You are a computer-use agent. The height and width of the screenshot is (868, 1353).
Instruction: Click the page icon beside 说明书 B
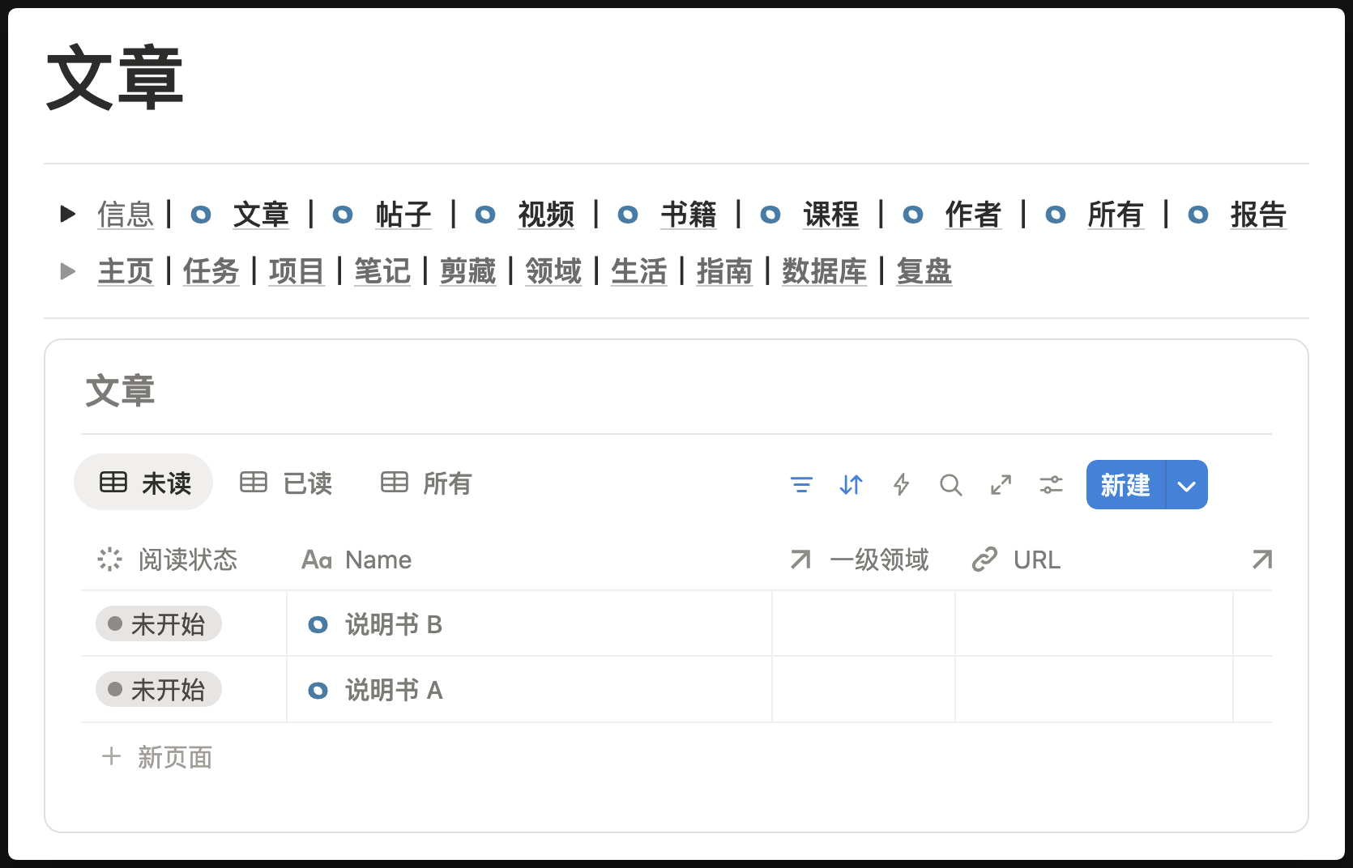pyautogui.click(x=318, y=624)
